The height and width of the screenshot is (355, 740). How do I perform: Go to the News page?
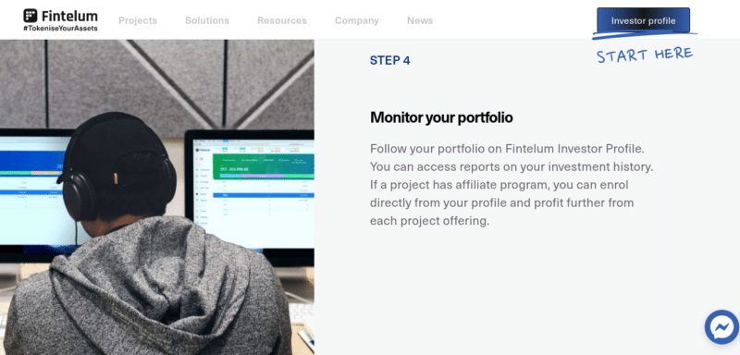(x=420, y=20)
